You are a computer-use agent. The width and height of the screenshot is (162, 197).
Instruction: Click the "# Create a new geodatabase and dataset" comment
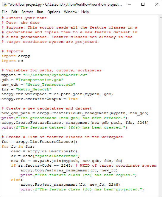click(x=47, y=108)
